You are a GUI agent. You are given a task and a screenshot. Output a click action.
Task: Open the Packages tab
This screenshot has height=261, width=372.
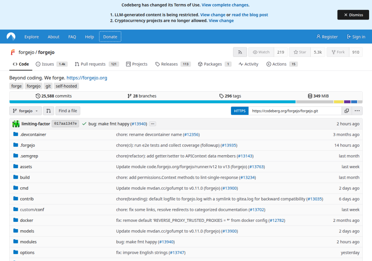pyautogui.click(x=214, y=64)
